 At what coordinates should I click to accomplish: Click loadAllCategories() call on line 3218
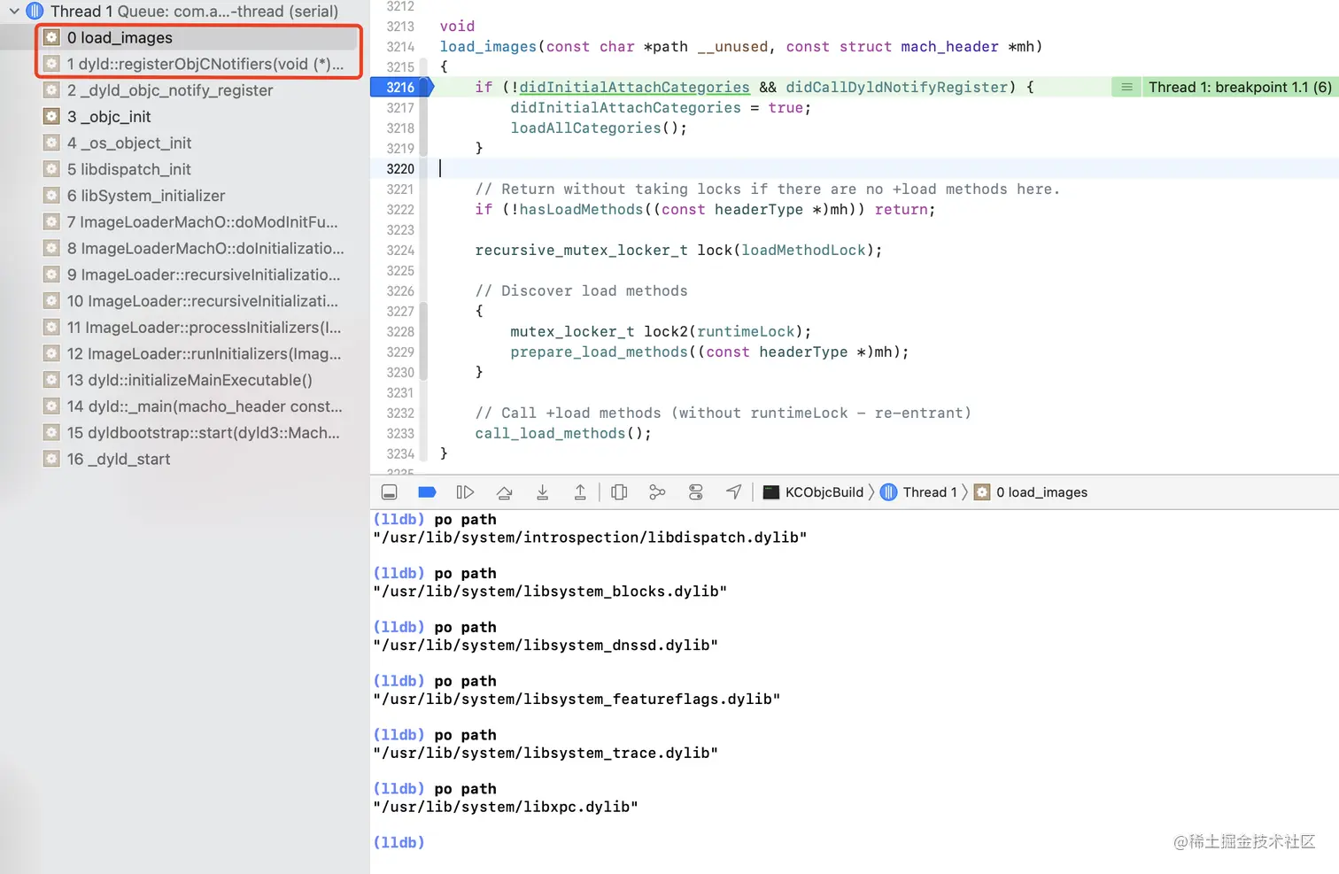pyautogui.click(x=599, y=128)
